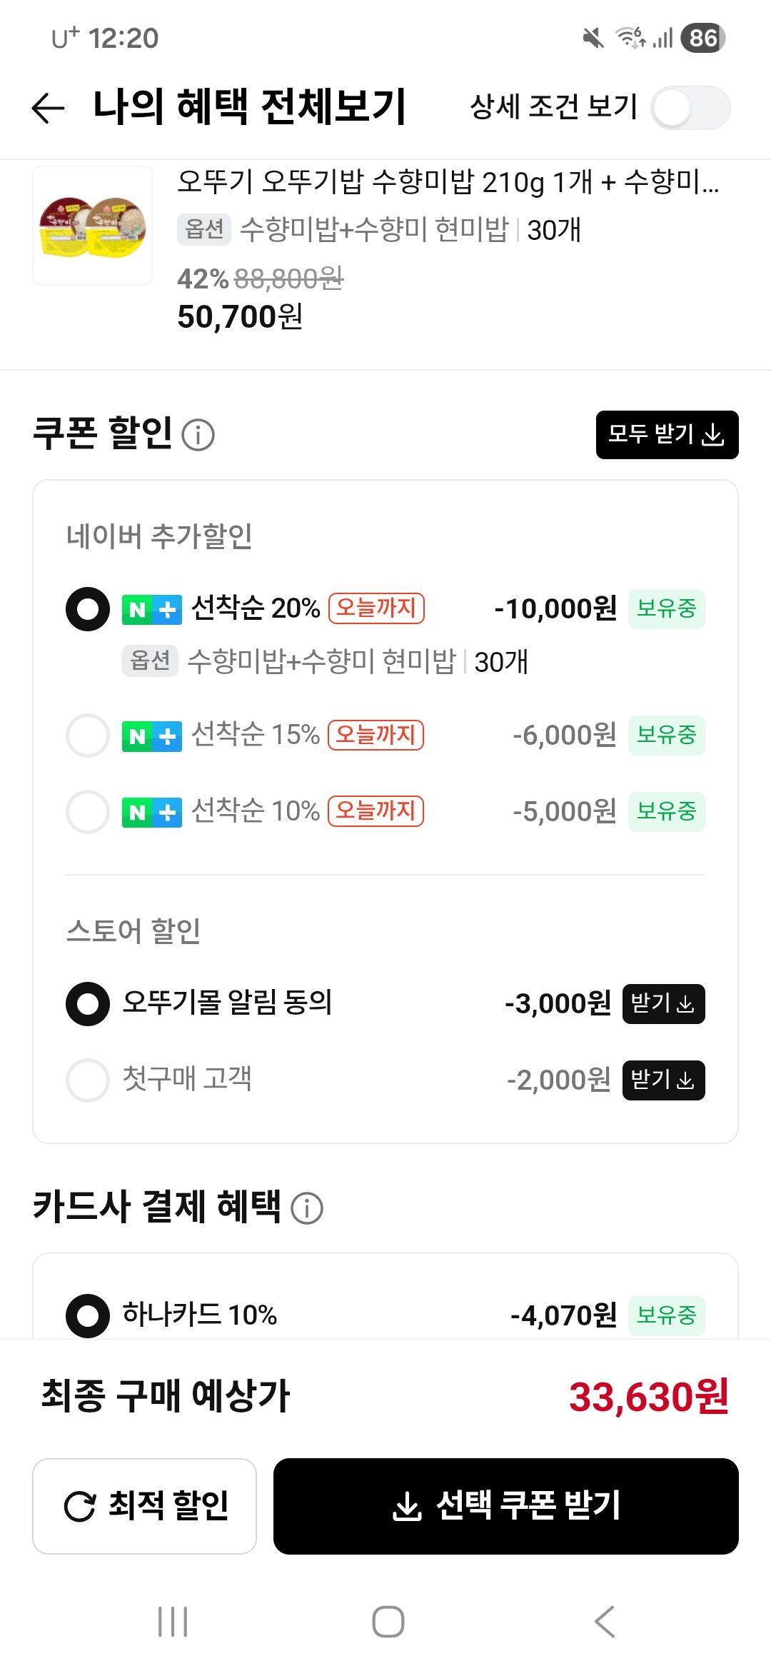This screenshot has width=771, height=1671.
Task: Toggle the 상세 조건 보기 switch
Action: 690,109
